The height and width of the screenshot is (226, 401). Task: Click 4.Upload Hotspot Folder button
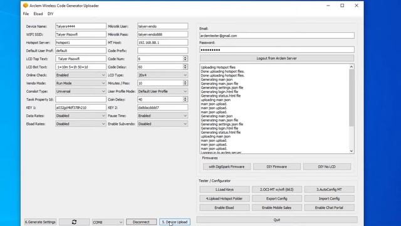click(x=224, y=198)
